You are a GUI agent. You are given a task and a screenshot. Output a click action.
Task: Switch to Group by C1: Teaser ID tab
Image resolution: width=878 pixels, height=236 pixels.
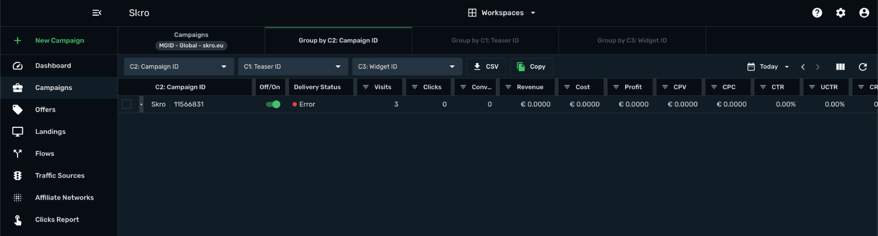[x=485, y=41]
